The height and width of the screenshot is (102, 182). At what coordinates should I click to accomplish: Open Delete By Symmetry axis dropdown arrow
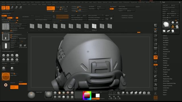pyautogui.click(x=102, y=20)
